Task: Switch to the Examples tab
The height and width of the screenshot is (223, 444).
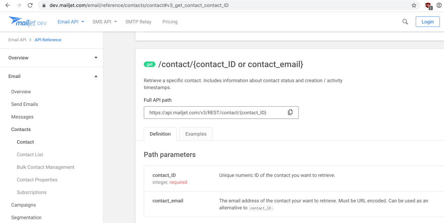Action: point(196,134)
